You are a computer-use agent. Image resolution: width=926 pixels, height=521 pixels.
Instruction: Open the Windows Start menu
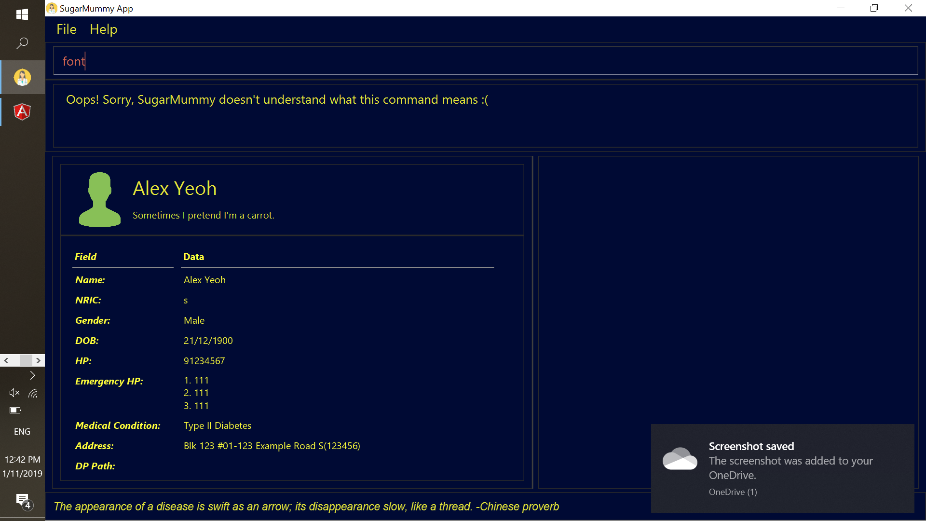pyautogui.click(x=22, y=14)
